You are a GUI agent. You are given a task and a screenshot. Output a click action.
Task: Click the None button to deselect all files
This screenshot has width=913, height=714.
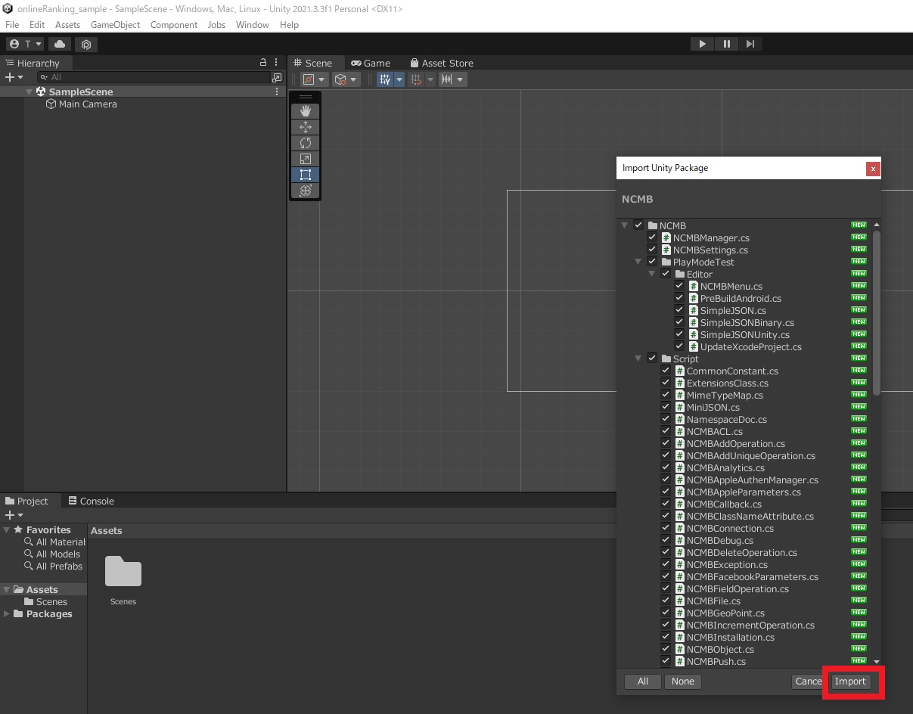pyautogui.click(x=682, y=681)
